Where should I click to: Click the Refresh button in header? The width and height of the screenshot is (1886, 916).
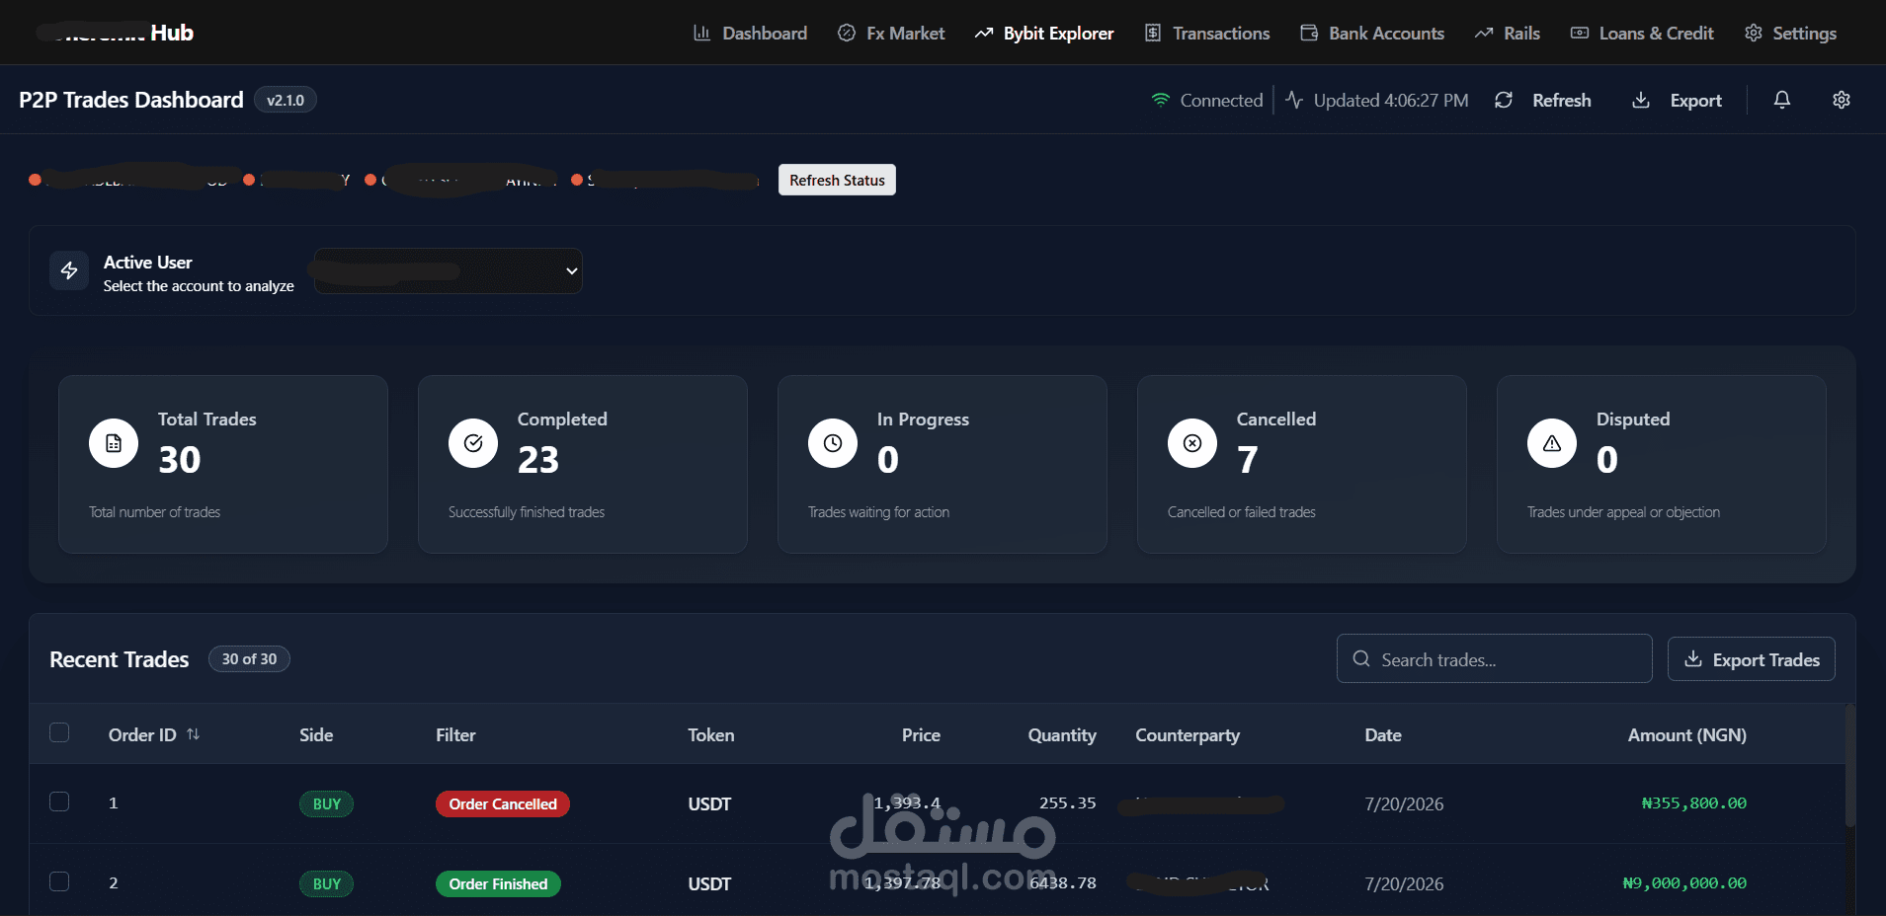(1543, 100)
